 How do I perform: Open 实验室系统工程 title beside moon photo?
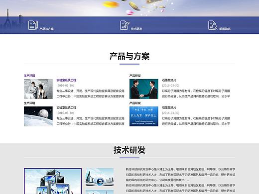(66, 107)
